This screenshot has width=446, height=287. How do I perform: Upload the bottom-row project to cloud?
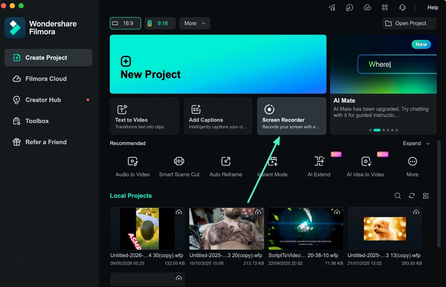tap(179, 278)
